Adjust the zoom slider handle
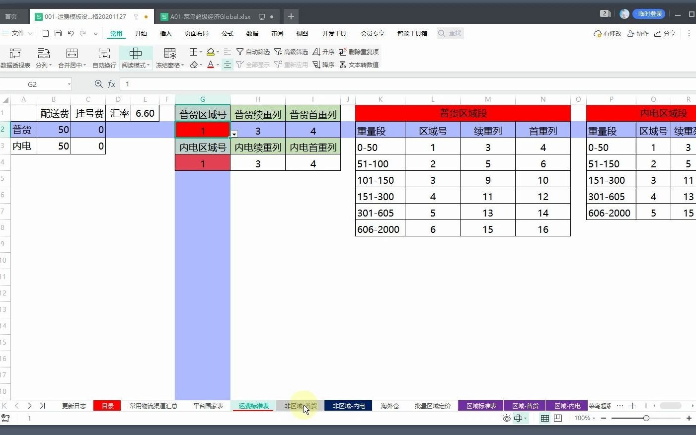696x435 pixels. tap(646, 418)
